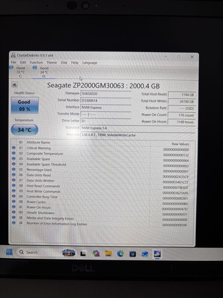Click the status dot for Host Read Commands
223x298 pixels.
[x=14, y=185]
